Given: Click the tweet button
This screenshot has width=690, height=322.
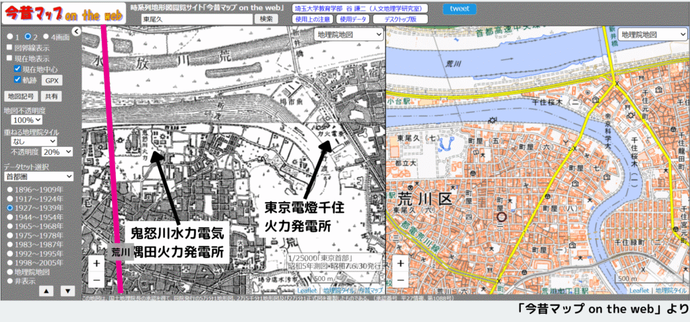Looking at the screenshot, I should point(460,9).
